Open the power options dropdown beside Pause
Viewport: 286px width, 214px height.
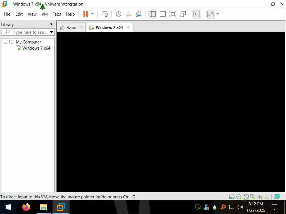[x=92, y=14]
